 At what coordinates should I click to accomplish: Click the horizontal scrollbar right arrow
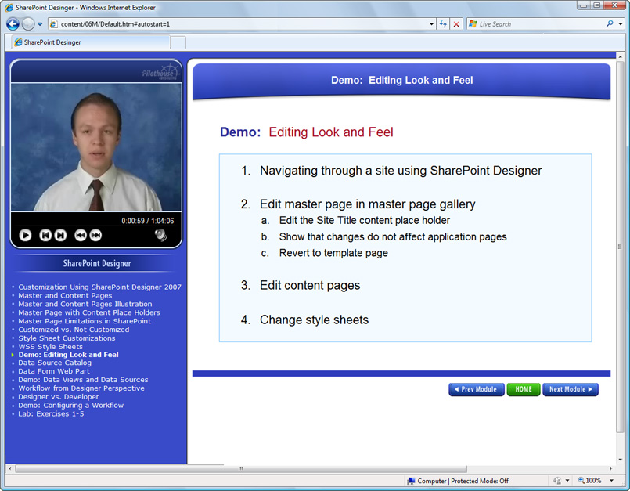[x=610, y=468]
